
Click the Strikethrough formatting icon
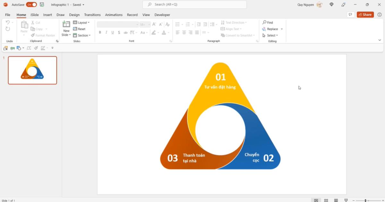(x=119, y=32)
